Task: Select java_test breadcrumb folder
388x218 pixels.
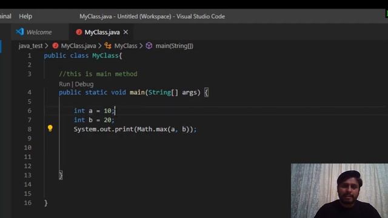Action: pos(30,46)
